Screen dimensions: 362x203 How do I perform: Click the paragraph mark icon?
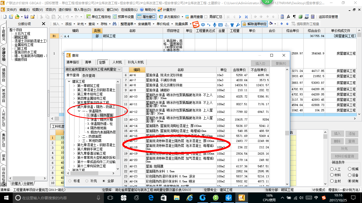pos(294,17)
